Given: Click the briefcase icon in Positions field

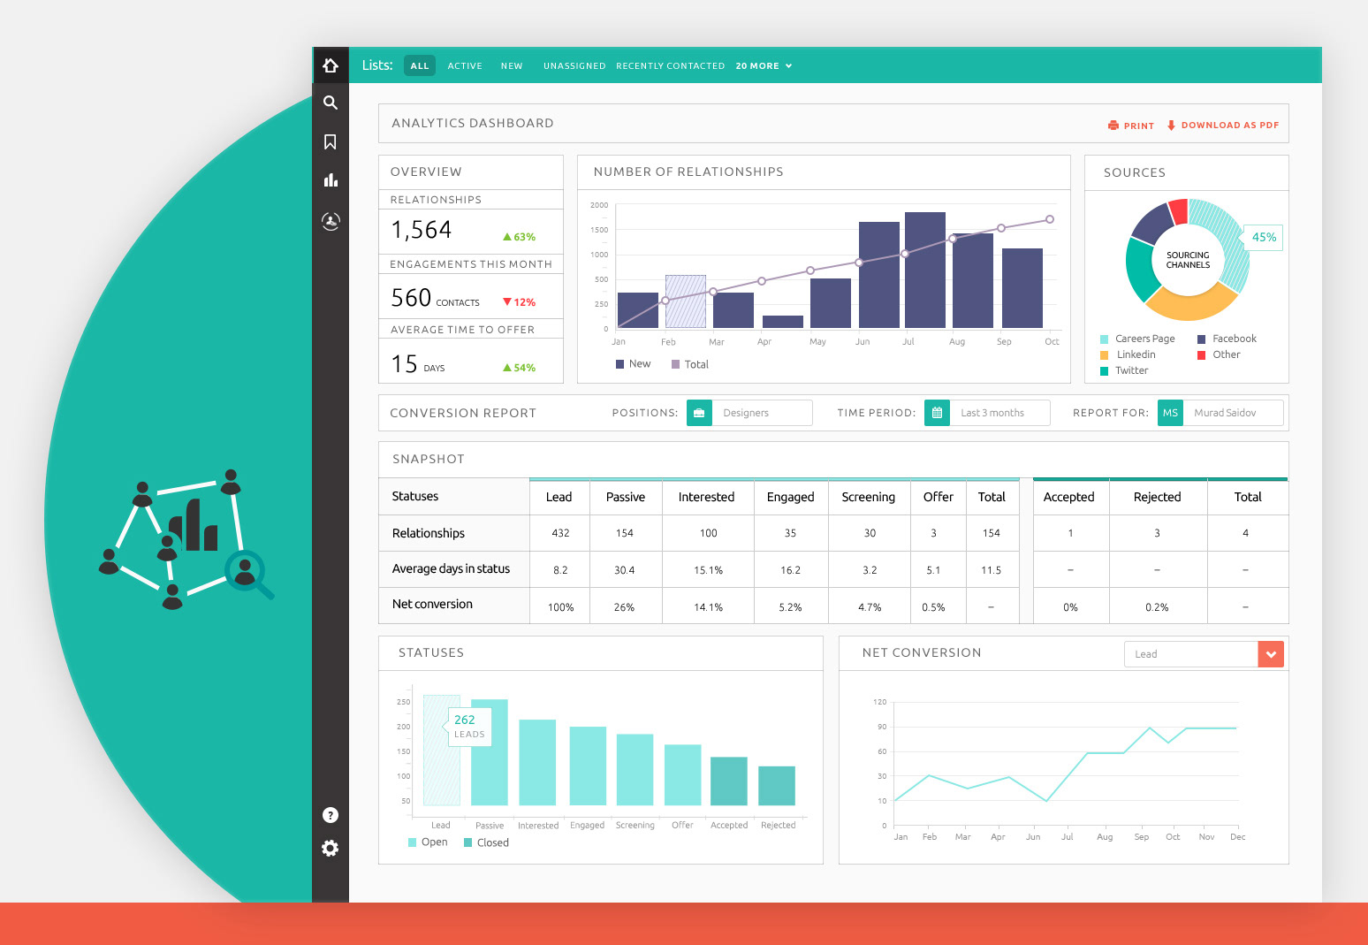Looking at the screenshot, I should (699, 413).
